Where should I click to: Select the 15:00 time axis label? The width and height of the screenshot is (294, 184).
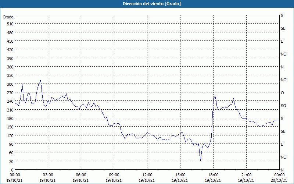coord(180,175)
